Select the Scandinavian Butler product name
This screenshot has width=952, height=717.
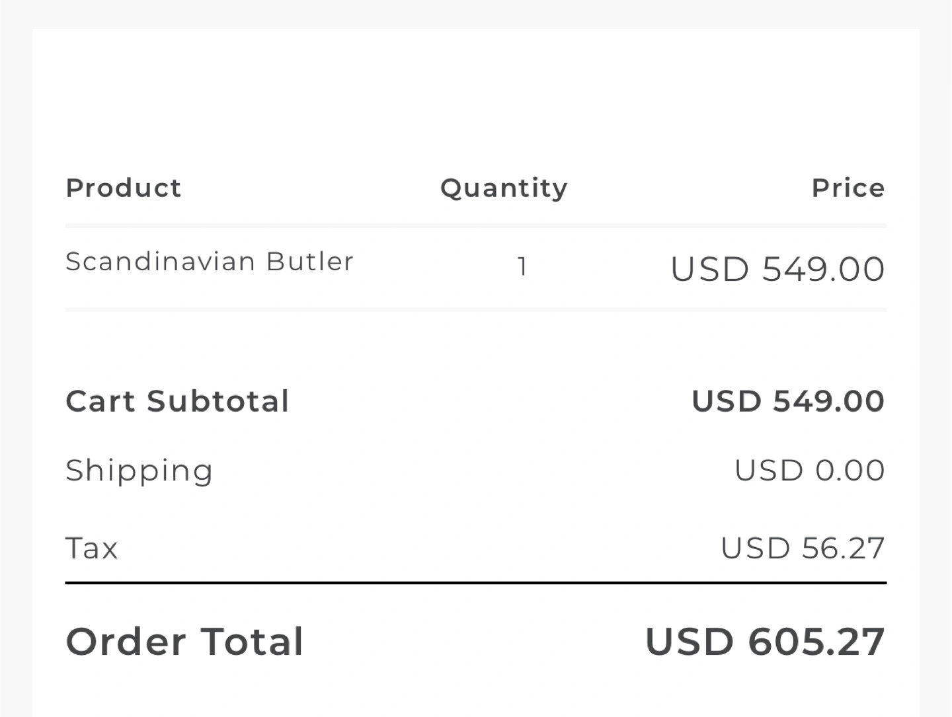tap(210, 262)
